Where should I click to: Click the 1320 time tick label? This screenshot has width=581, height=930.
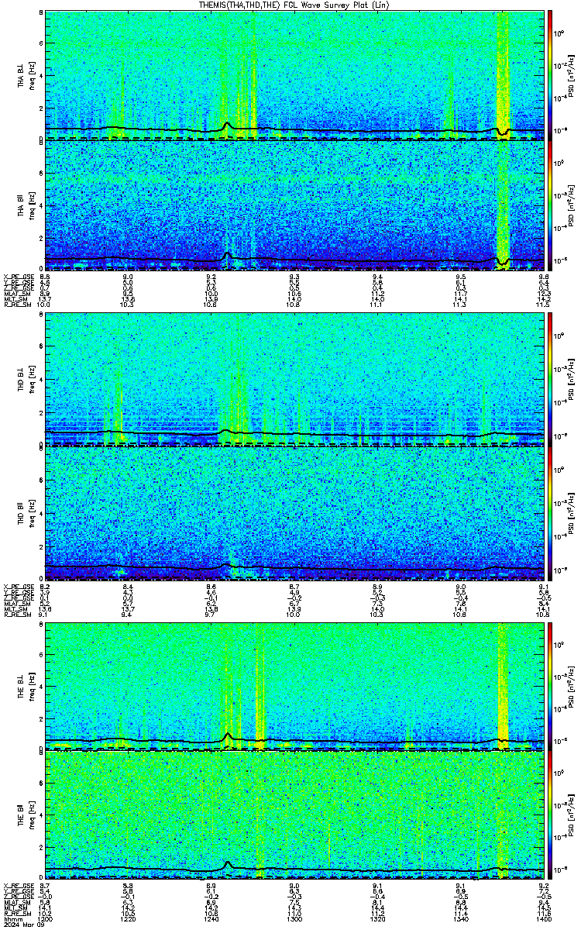click(x=377, y=918)
